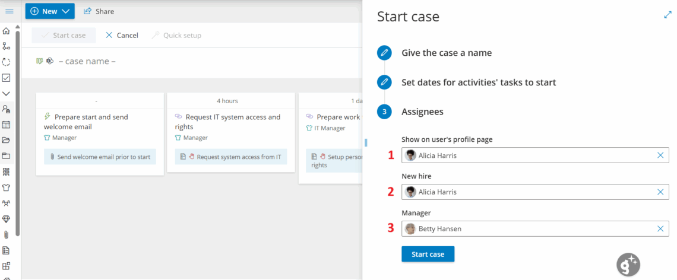Screen dimensions: 677x280
Task: Open the hierarchy diagram sidebar icon
Action: tap(7, 46)
